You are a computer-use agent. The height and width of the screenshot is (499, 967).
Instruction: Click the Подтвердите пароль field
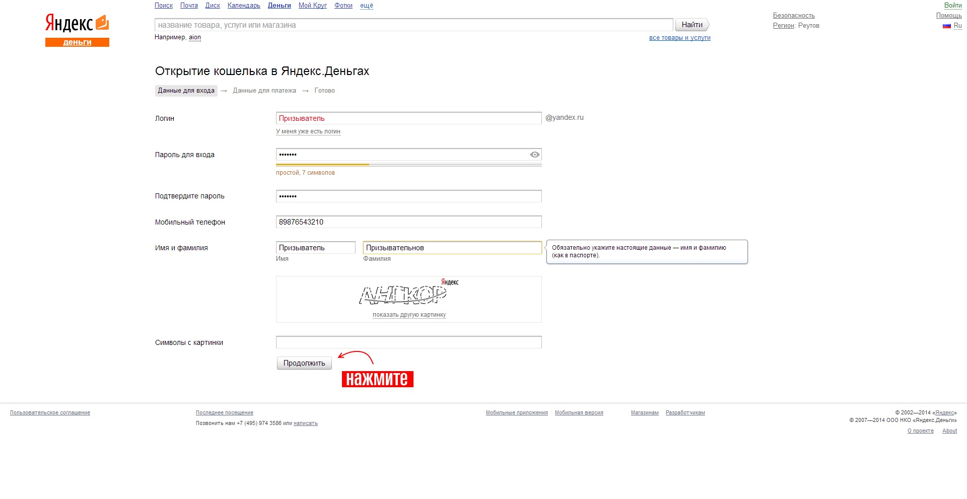409,196
